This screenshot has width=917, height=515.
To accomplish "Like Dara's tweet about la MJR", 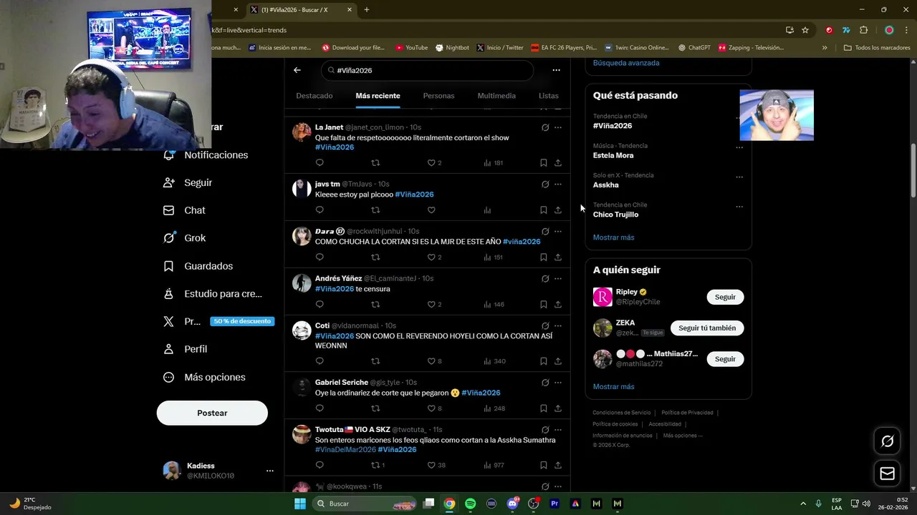I will [431, 257].
